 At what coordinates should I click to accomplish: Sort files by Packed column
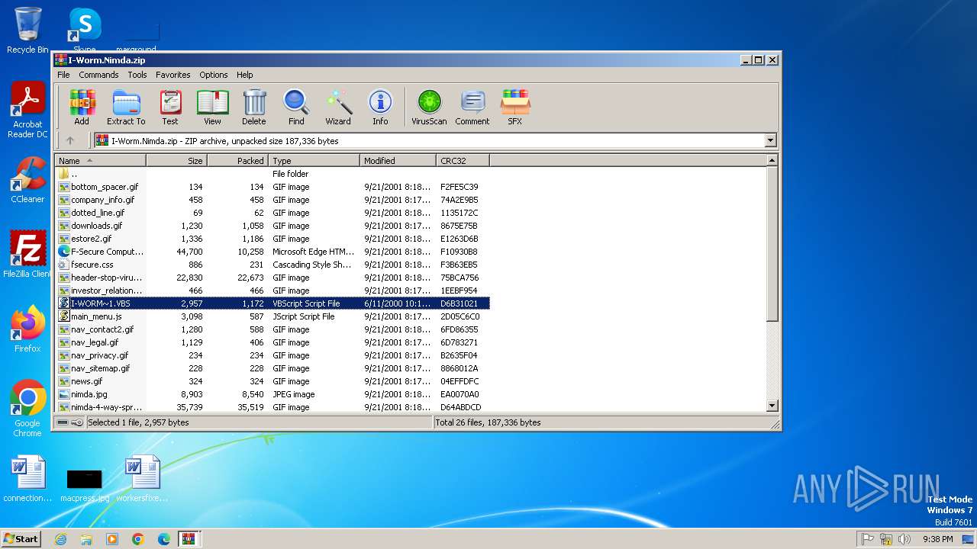(237, 160)
